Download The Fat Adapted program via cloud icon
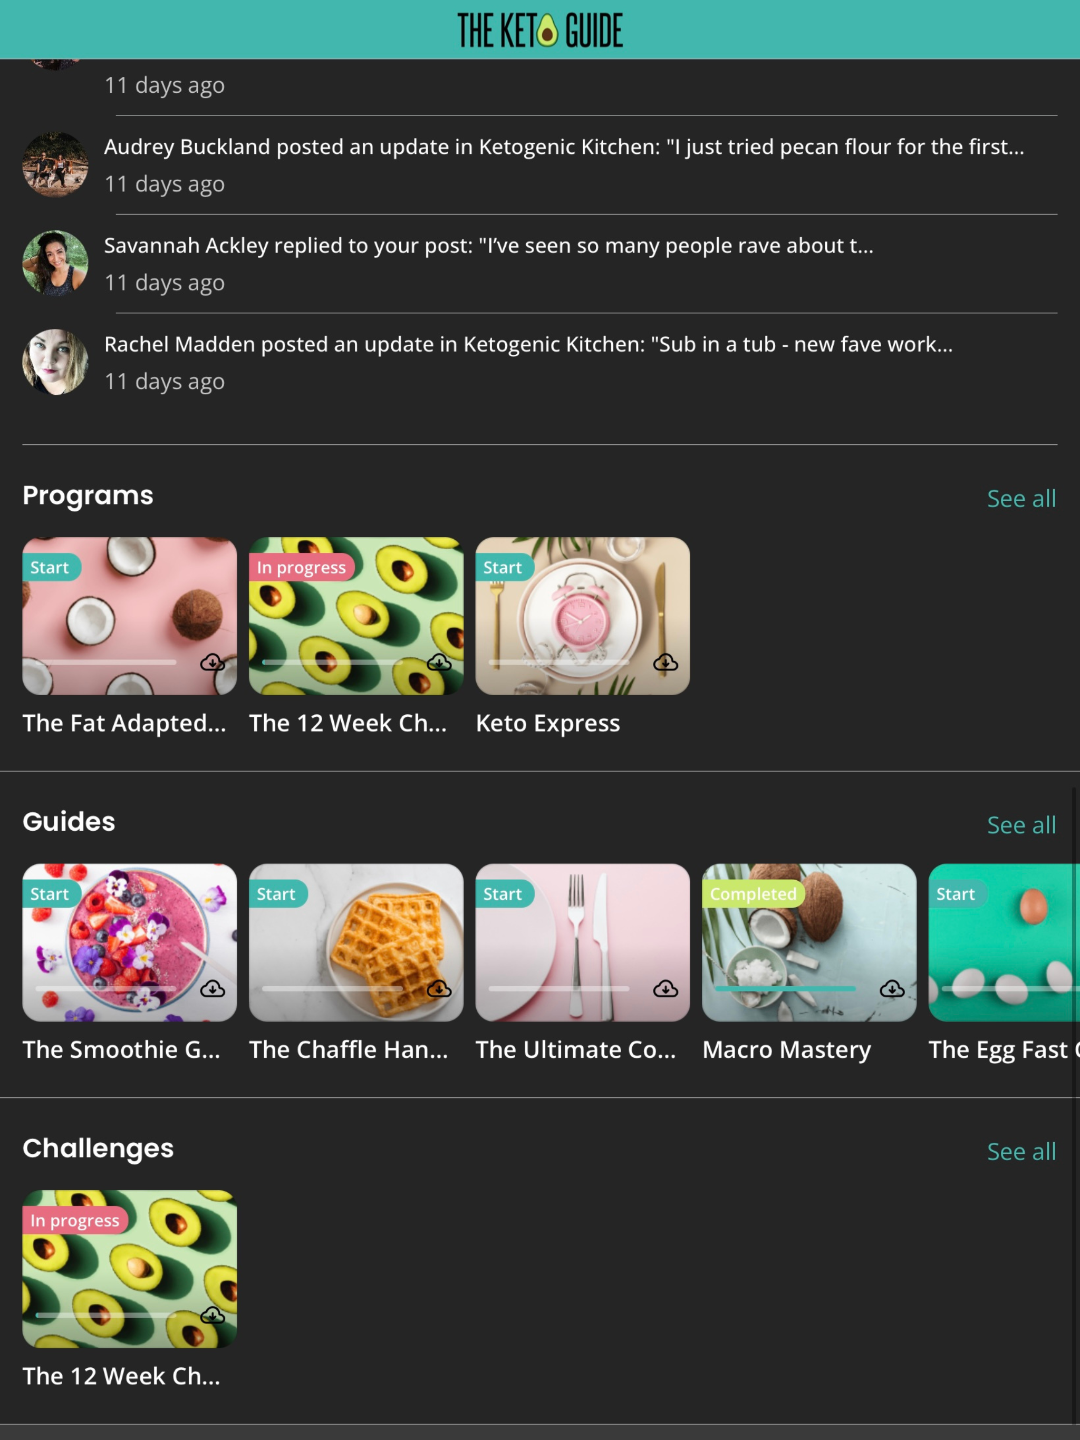 213,662
